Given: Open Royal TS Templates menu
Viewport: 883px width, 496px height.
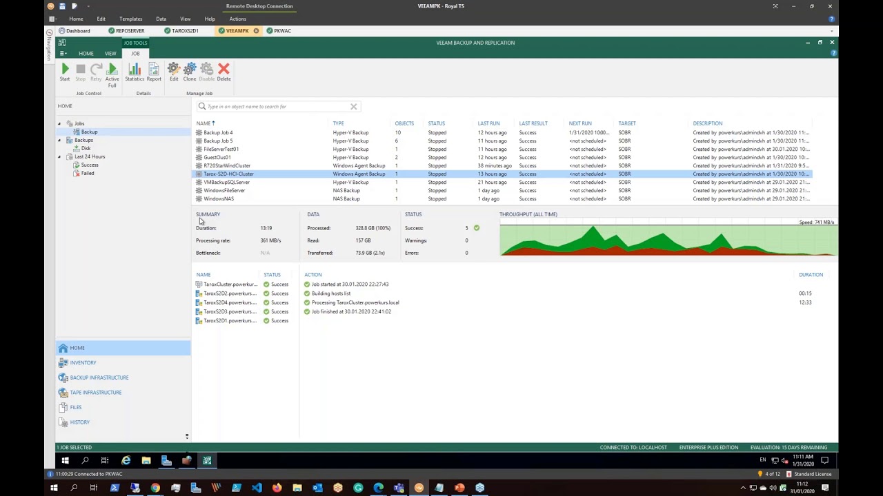Looking at the screenshot, I should coord(130,19).
